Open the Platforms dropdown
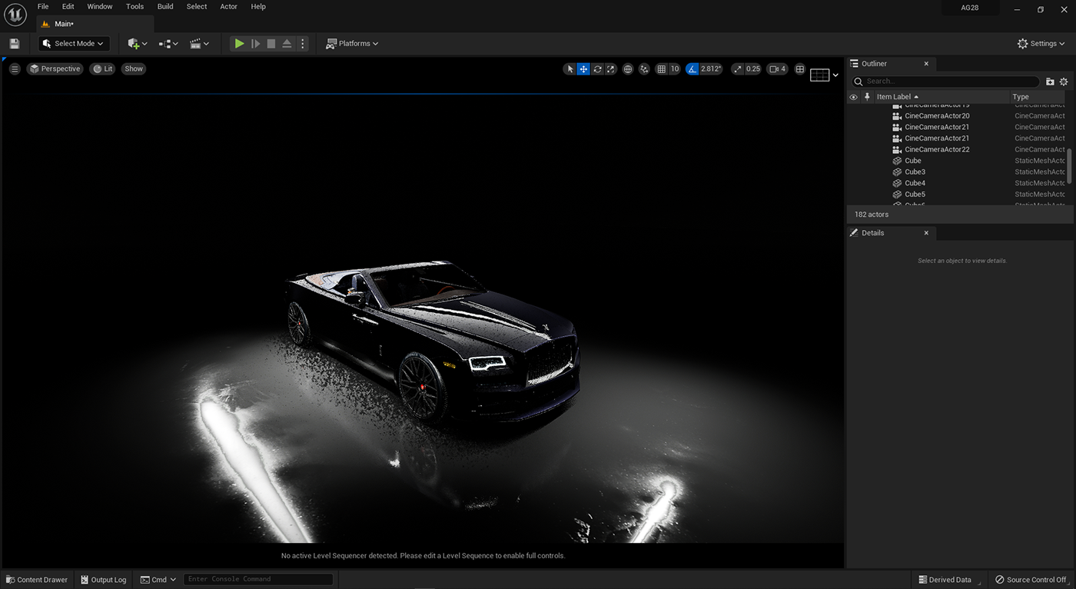This screenshot has height=589, width=1076. [352, 43]
